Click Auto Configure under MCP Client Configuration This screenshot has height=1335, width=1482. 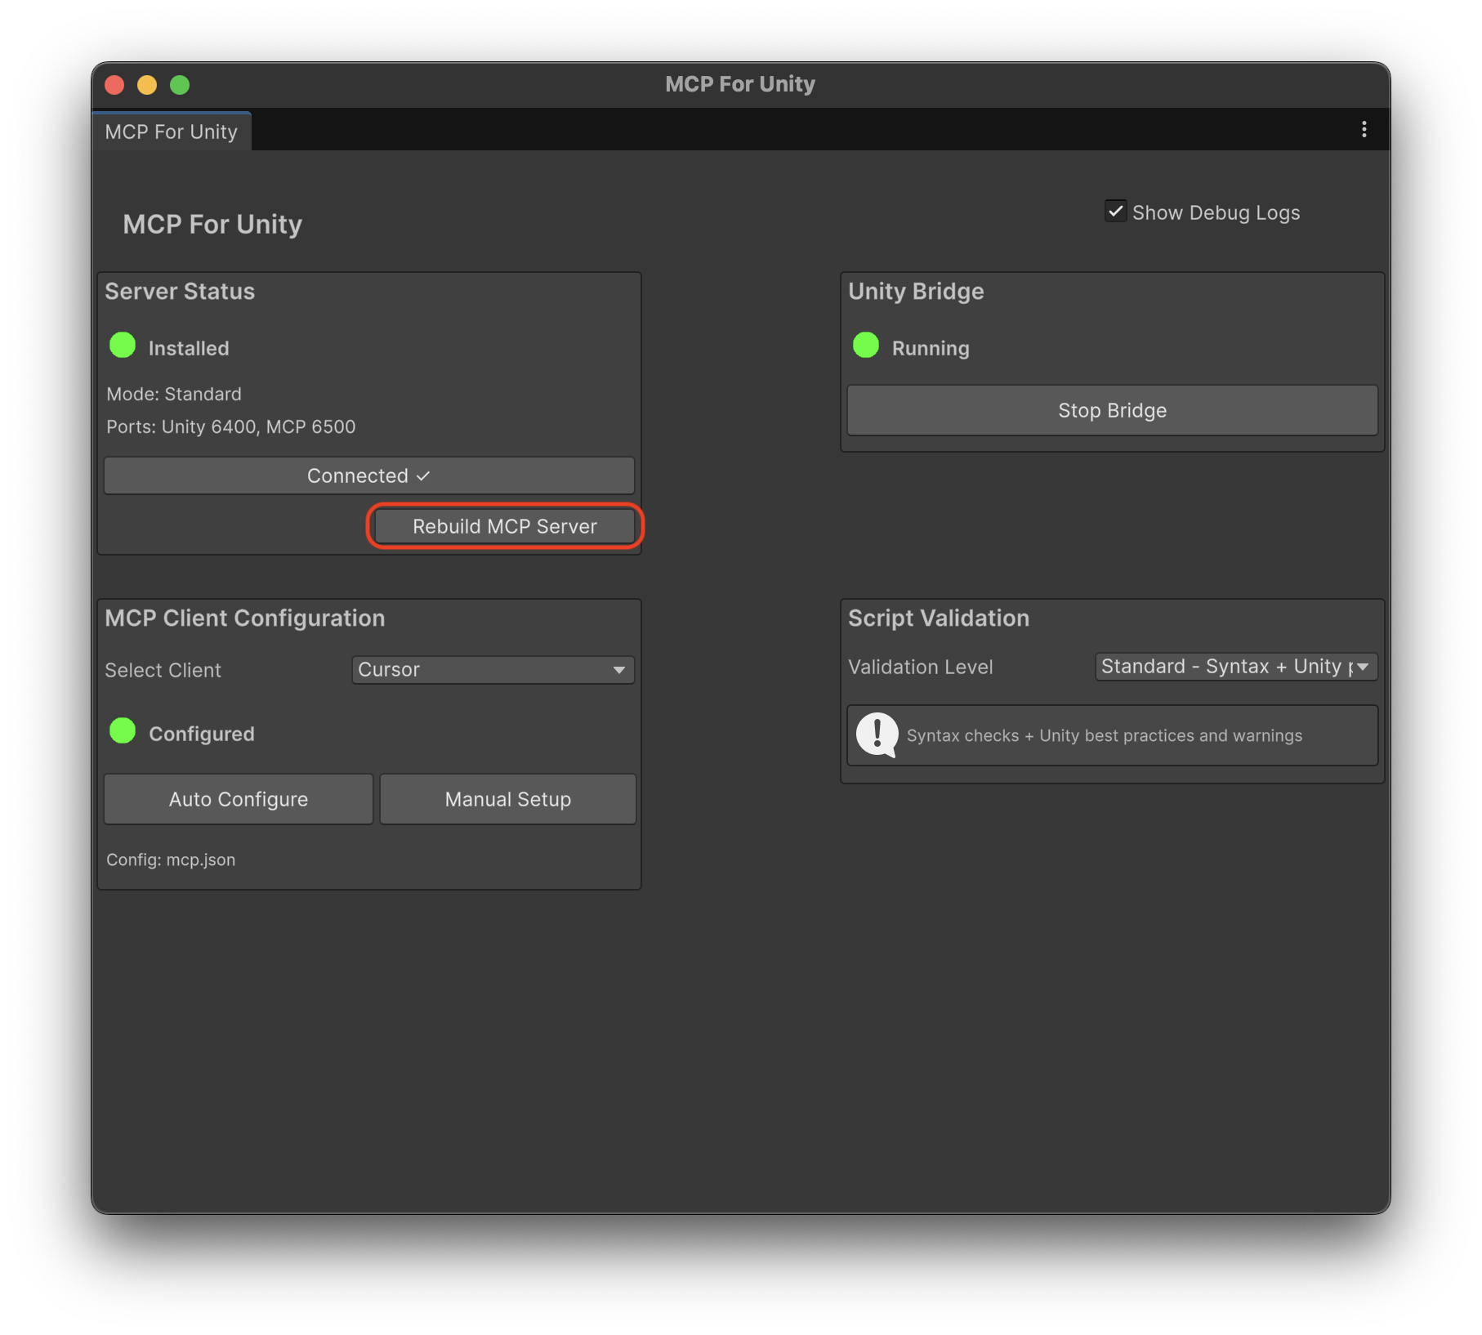click(x=238, y=799)
